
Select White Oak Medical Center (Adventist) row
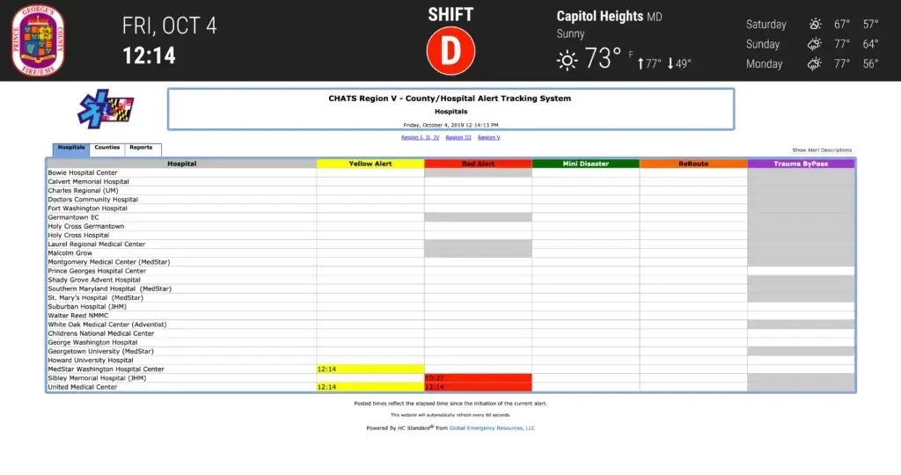[x=450, y=325]
